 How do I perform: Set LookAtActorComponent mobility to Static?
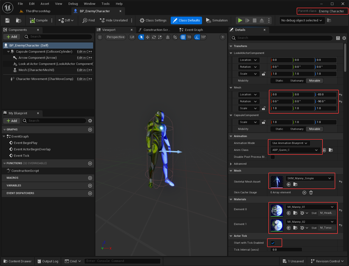279,81
